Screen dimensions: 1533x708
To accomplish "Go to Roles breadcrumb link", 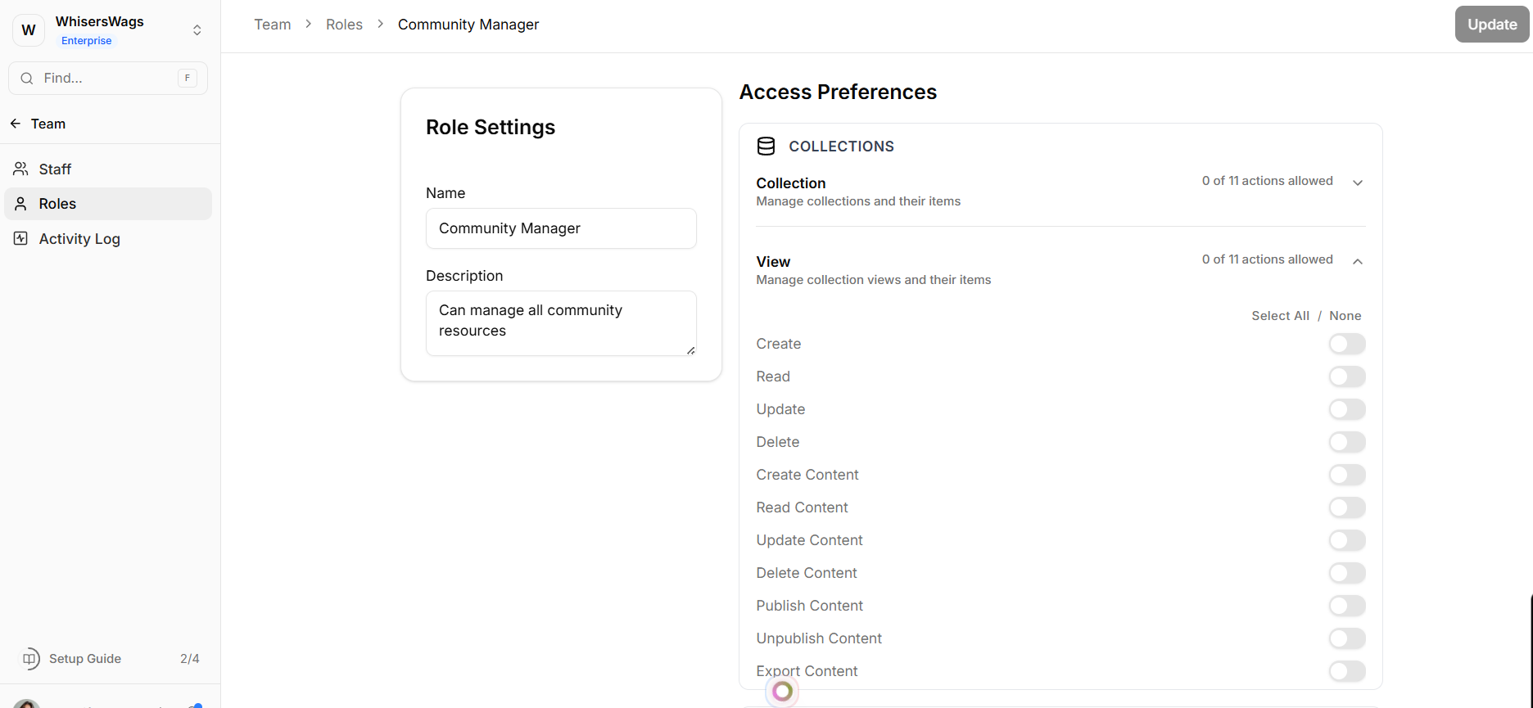I will [x=344, y=25].
